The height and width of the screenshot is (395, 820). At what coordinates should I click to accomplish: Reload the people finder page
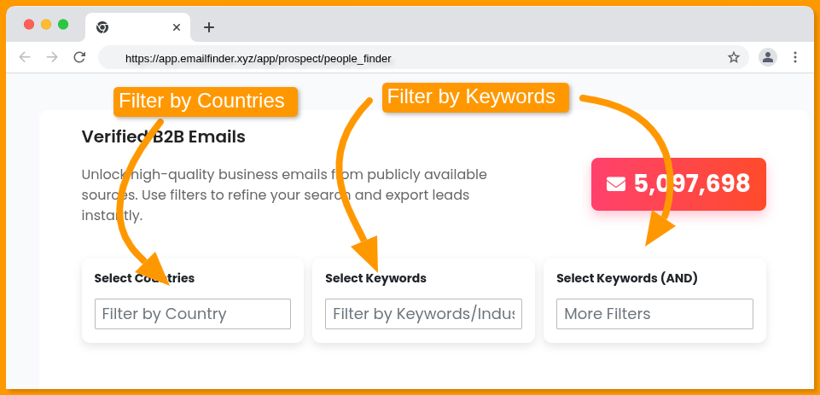point(79,57)
